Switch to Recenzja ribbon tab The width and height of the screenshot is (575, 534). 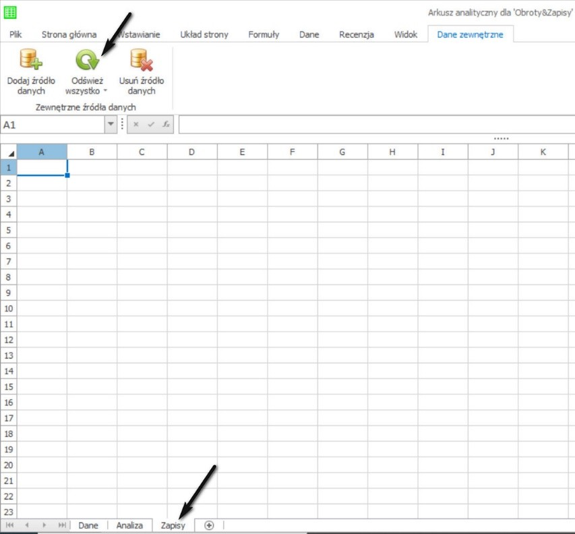coord(357,34)
